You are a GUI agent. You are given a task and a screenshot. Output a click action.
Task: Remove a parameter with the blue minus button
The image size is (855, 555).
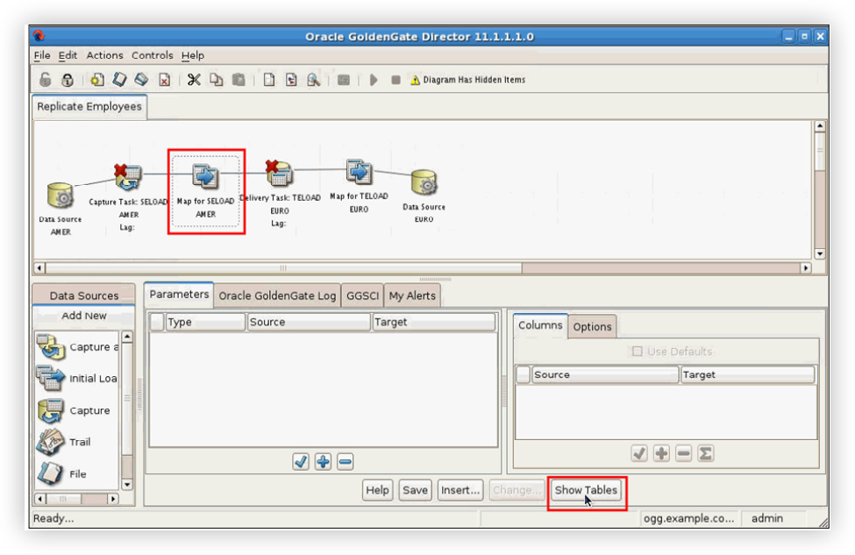point(346,462)
